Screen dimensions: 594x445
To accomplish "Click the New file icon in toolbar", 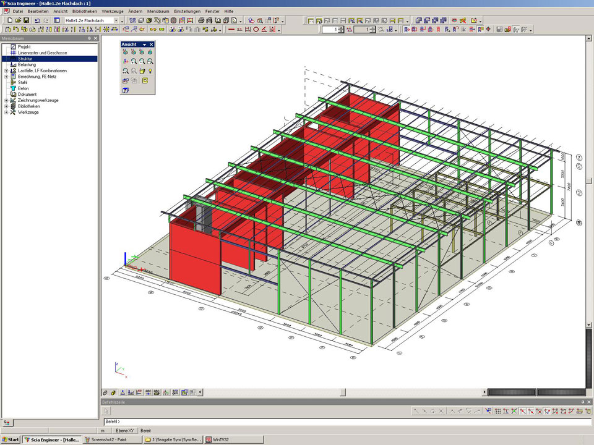I will [9, 20].
